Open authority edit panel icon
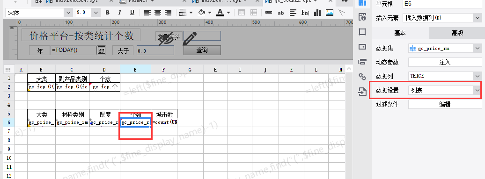The height and width of the screenshot is (179, 485). coord(362,91)
